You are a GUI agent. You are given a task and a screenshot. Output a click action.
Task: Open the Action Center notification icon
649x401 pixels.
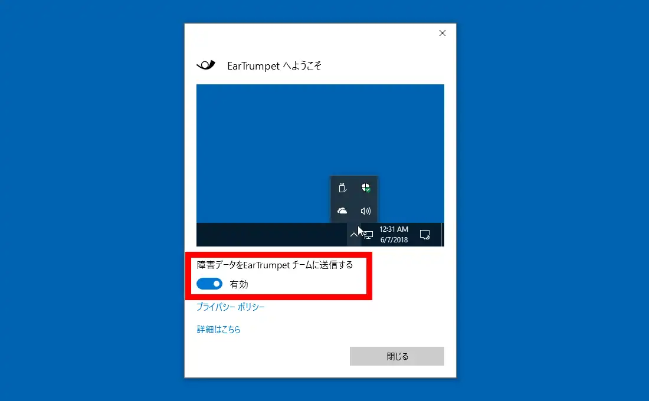coord(424,235)
